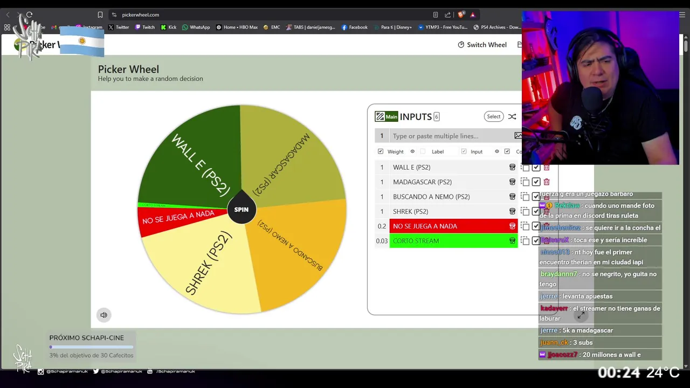Open the Home HBO Max bookmark
The width and height of the screenshot is (690, 388).
[237, 27]
